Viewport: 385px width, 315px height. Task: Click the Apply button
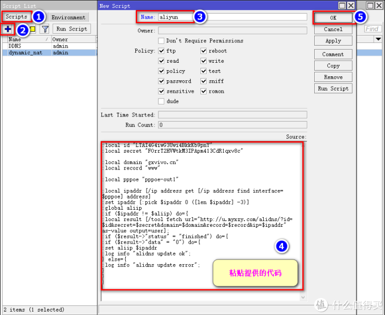[333, 41]
